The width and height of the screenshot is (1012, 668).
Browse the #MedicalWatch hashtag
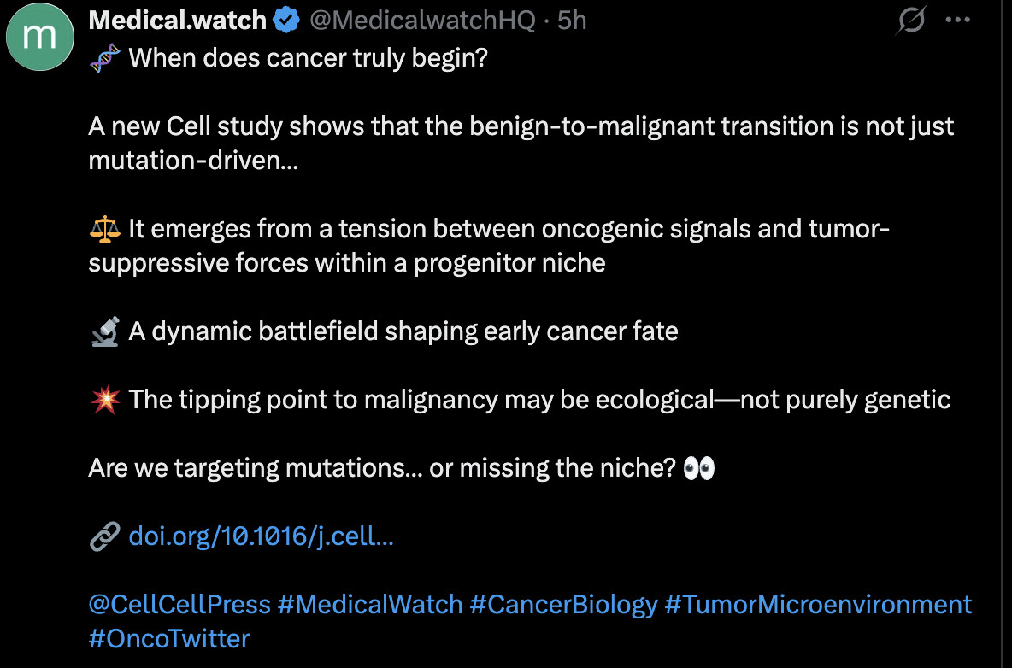point(370,605)
